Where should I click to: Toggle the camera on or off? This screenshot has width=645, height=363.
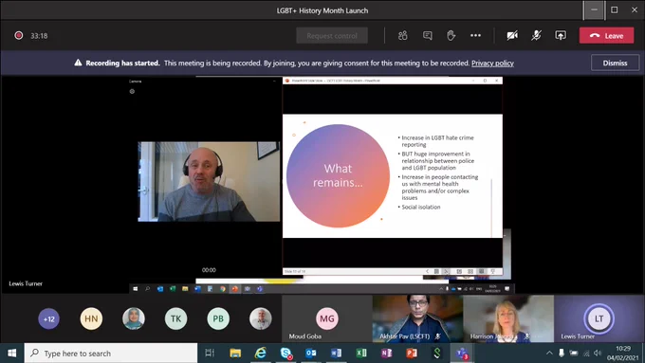512,36
